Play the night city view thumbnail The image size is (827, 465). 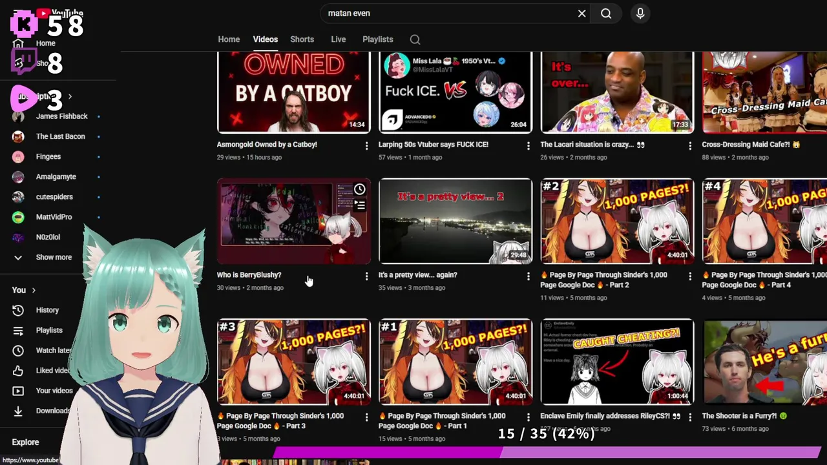click(x=455, y=221)
